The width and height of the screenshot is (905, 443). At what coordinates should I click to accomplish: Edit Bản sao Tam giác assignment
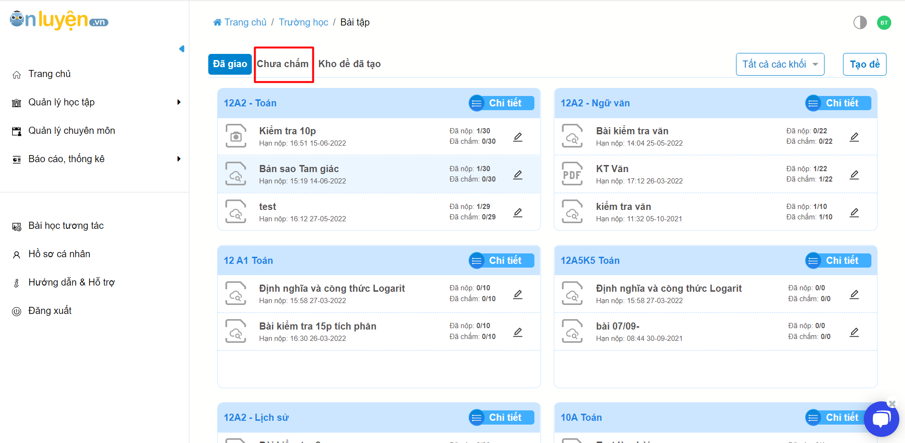(x=518, y=175)
